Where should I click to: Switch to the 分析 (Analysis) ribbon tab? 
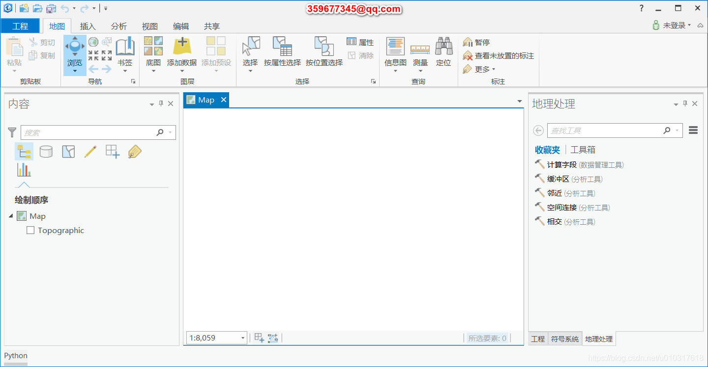point(118,26)
